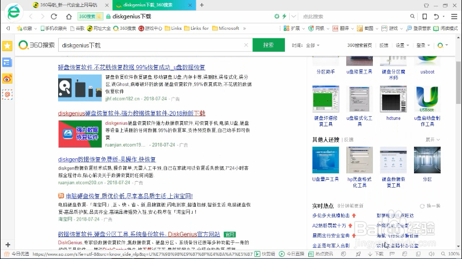Open the hdtune thumbnail
462x259 pixels.
click(x=393, y=99)
